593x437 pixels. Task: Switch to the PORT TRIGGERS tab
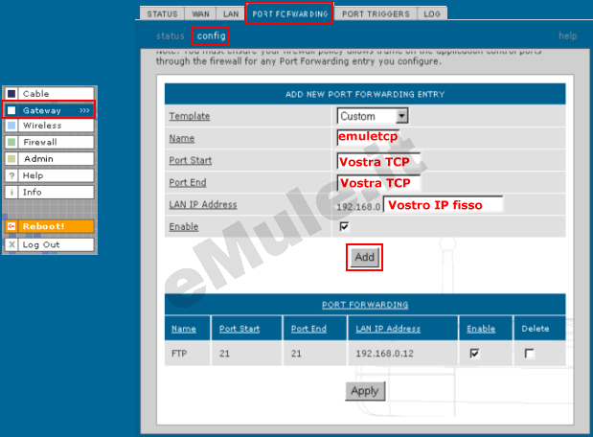pyautogui.click(x=376, y=14)
